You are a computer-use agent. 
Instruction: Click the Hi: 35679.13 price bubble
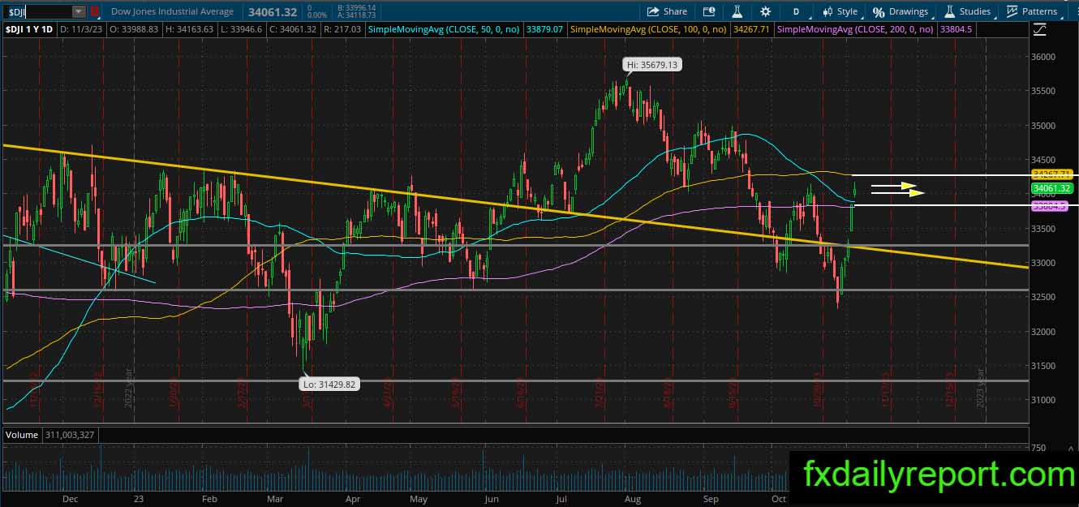tap(651, 64)
